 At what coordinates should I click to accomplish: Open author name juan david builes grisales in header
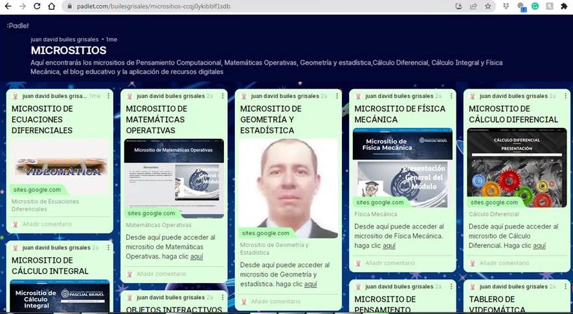65,39
